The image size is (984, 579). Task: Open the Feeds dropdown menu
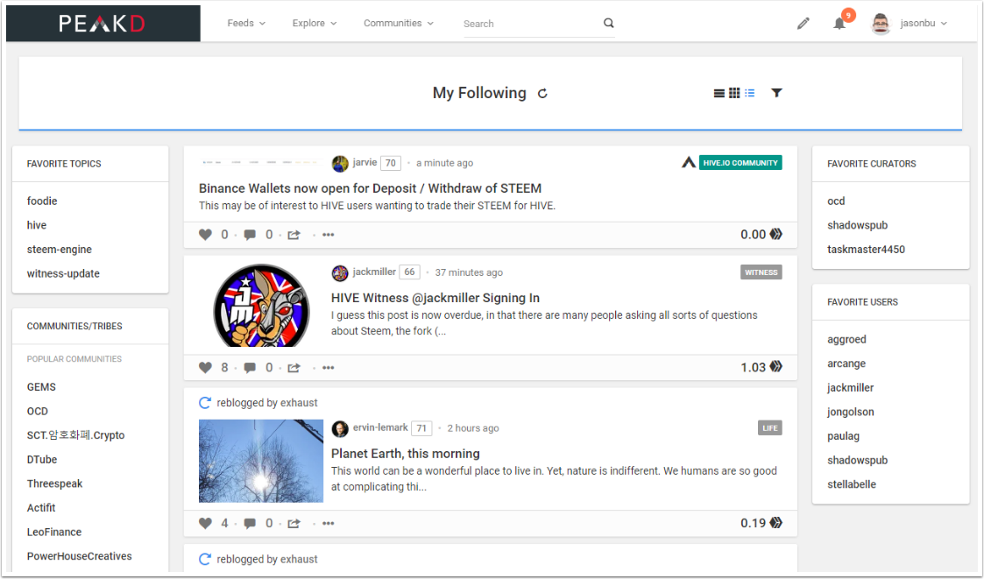click(x=246, y=23)
